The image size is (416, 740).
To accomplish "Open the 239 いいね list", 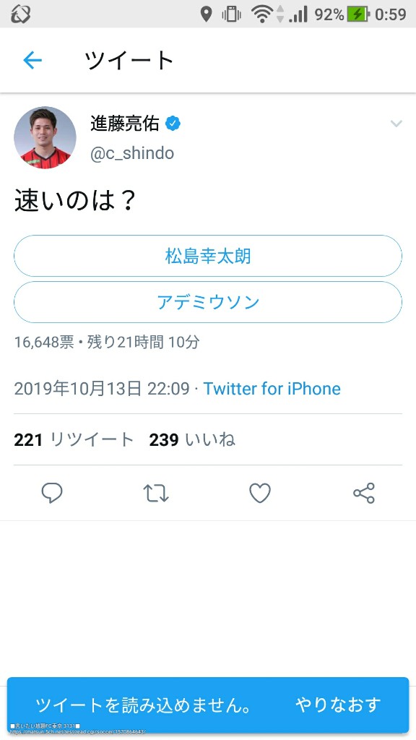I will coord(192,440).
